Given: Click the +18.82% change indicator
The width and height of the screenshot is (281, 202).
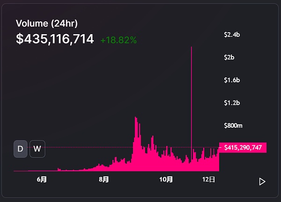Looking at the screenshot, I should [118, 40].
